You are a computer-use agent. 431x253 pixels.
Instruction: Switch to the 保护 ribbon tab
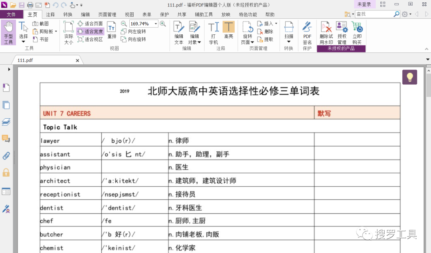(x=164, y=15)
